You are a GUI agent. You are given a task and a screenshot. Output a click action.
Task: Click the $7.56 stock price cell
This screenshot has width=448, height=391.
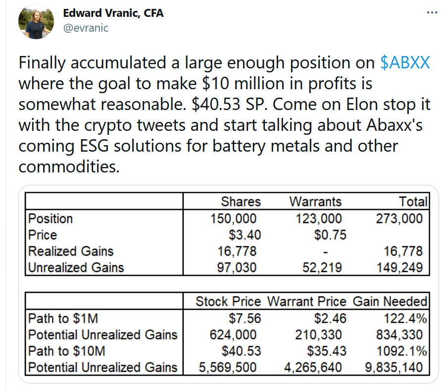pyautogui.click(x=244, y=318)
